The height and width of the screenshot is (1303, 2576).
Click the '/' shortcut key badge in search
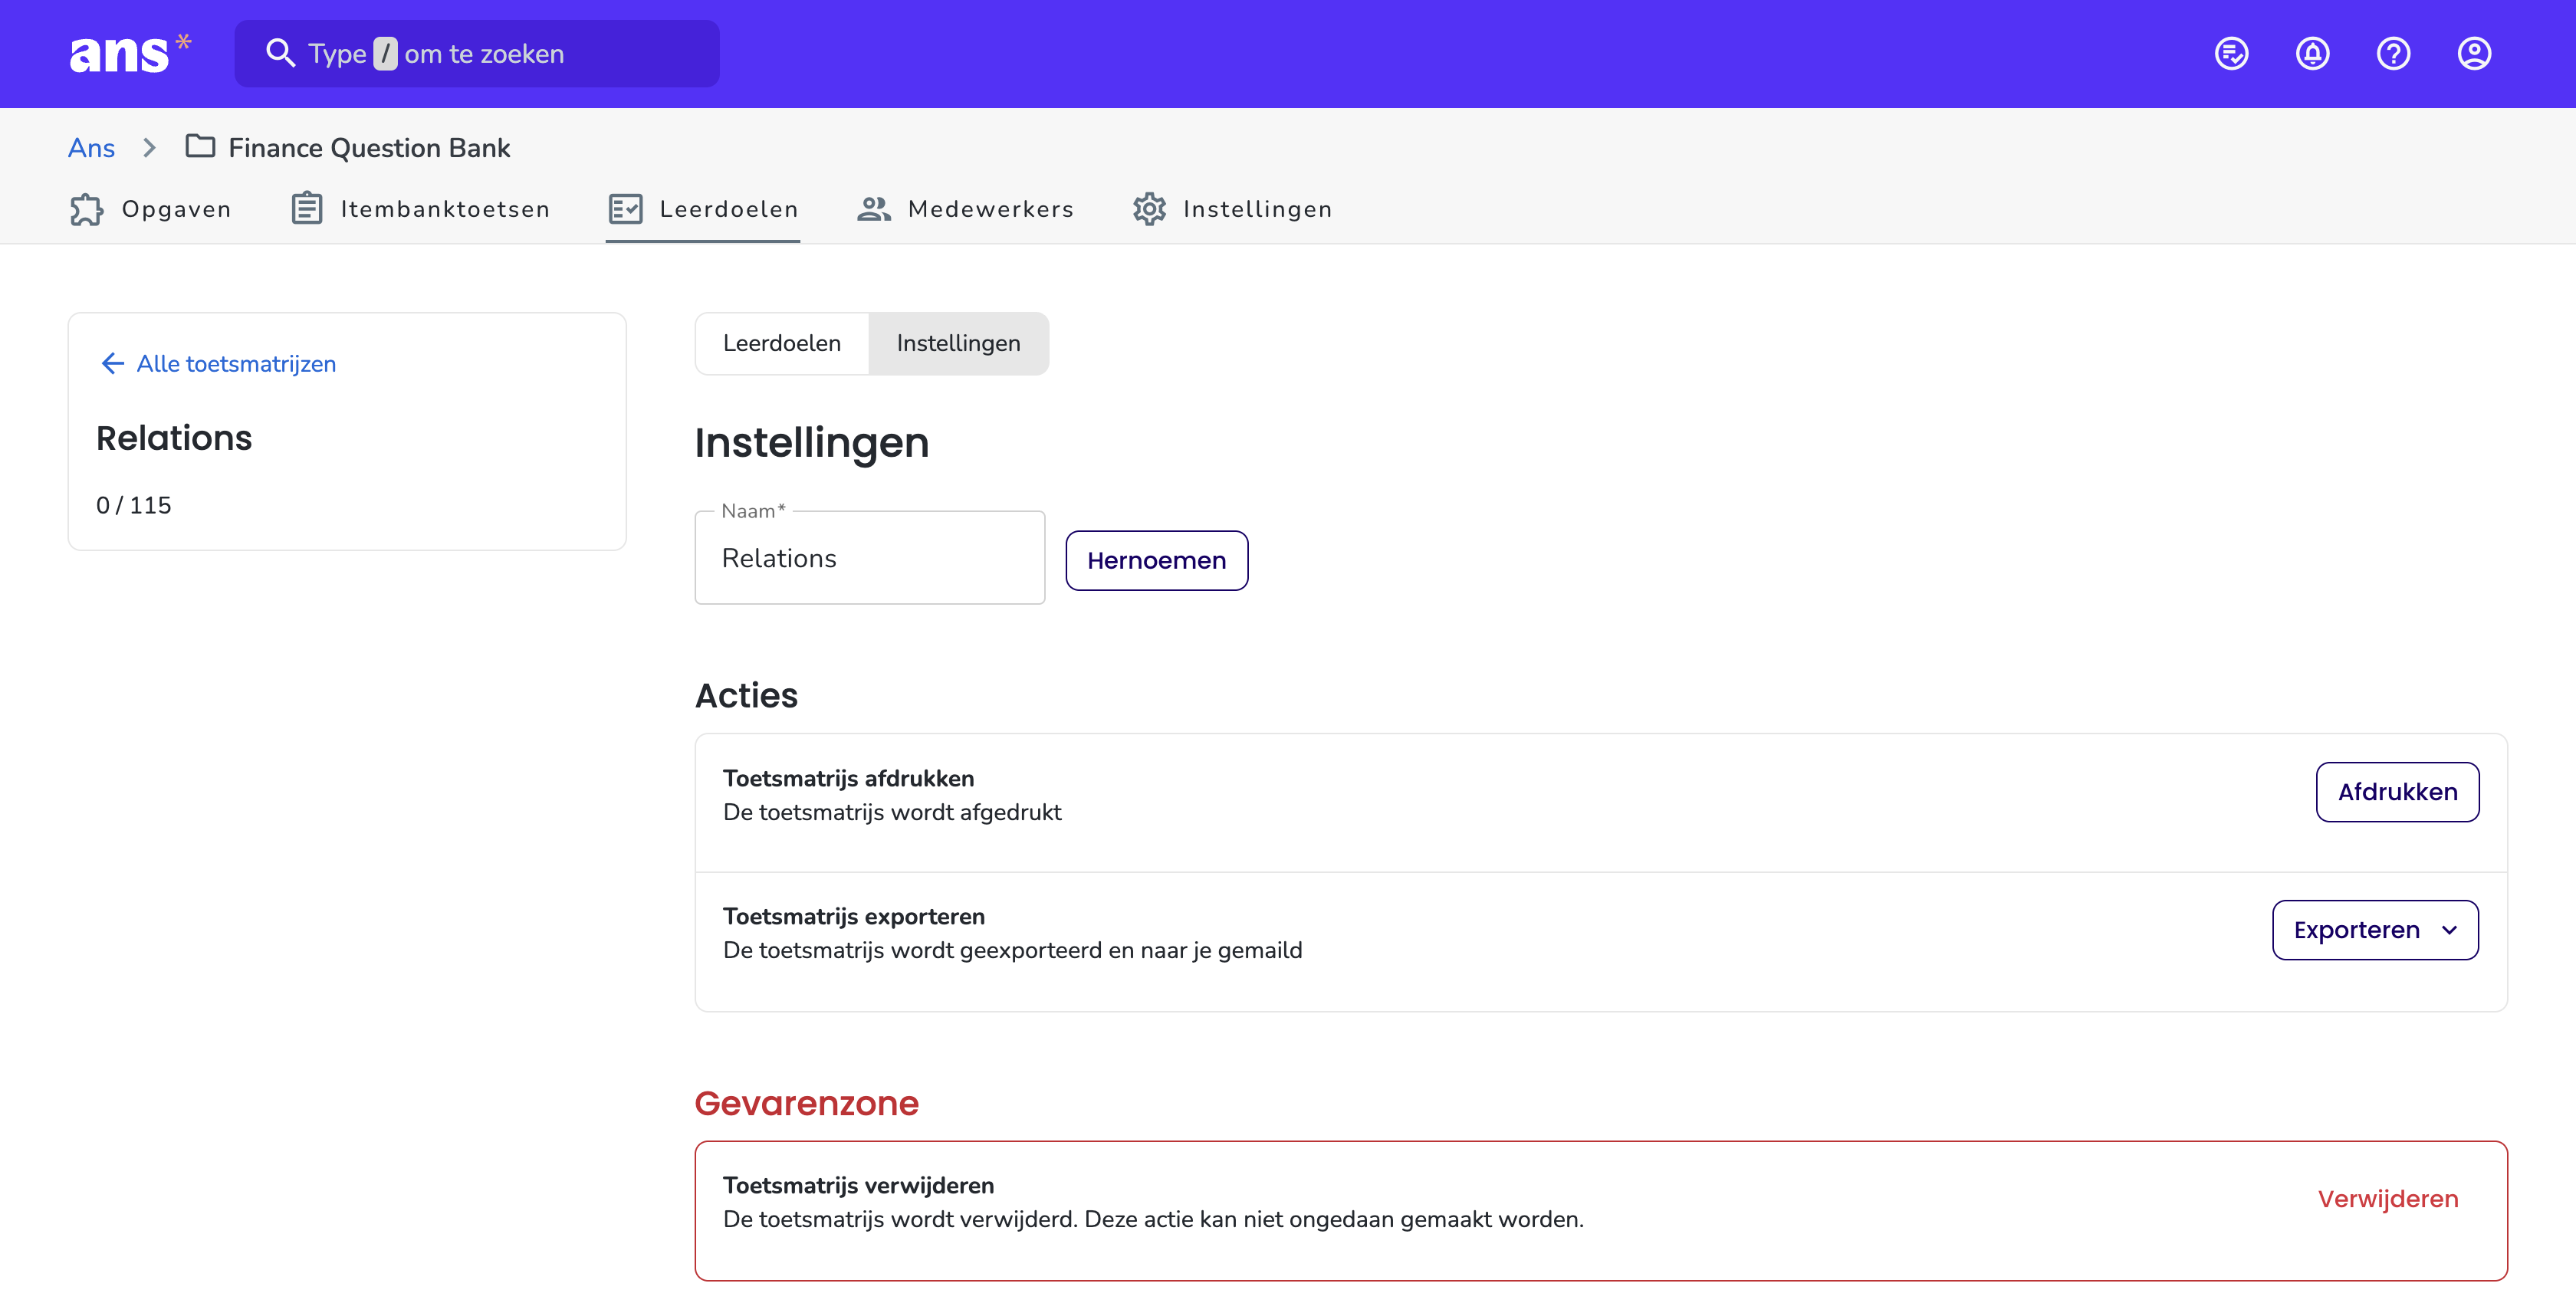[386, 53]
